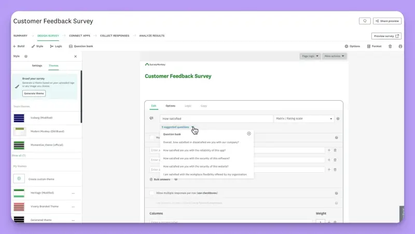Click the Create custom theme plus icon
This screenshot has height=234, width=415.
[x=19, y=178]
